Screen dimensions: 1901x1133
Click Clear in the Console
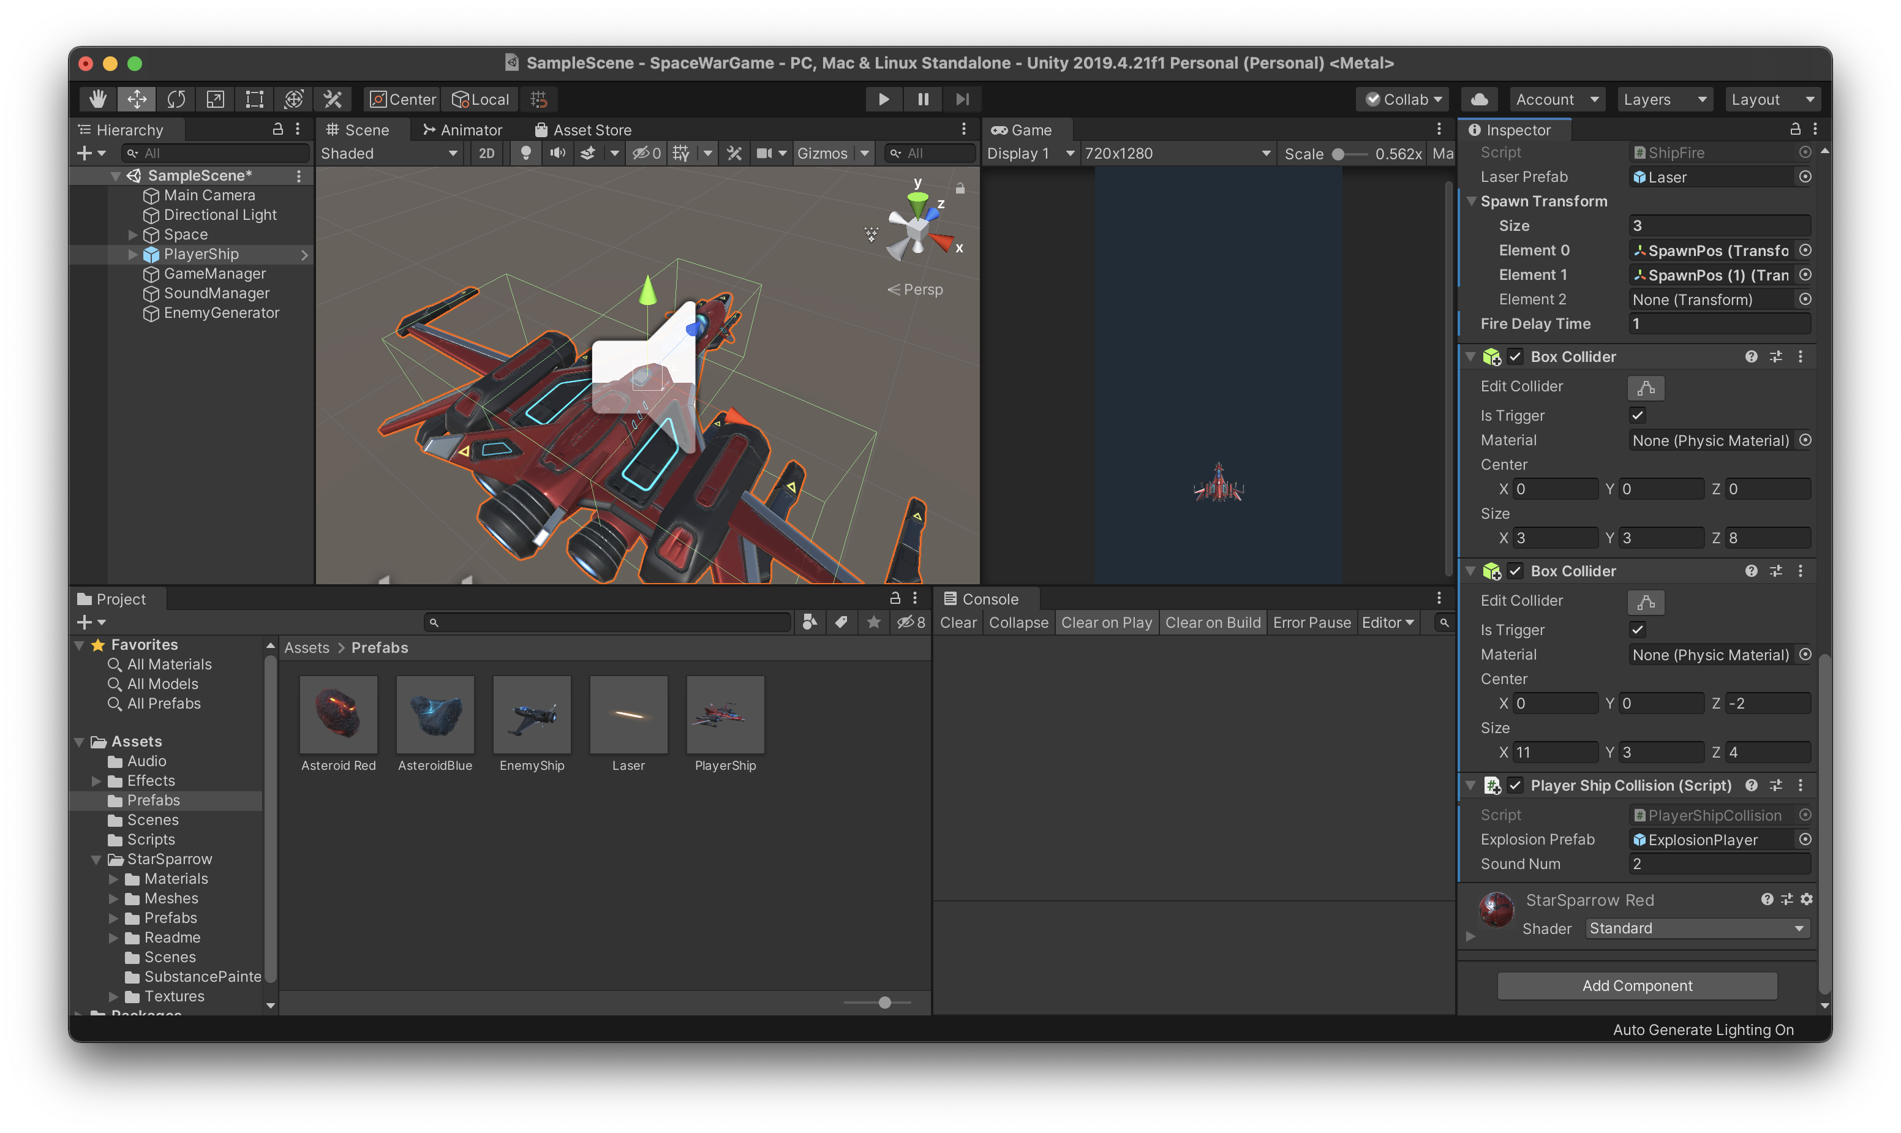[957, 622]
